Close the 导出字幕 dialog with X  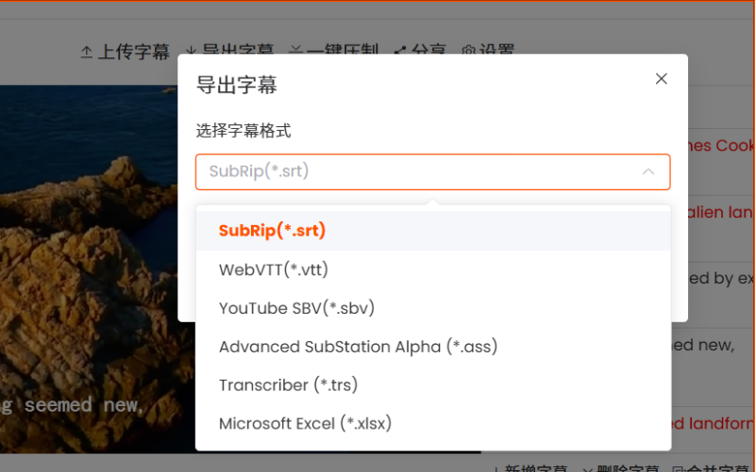click(661, 78)
